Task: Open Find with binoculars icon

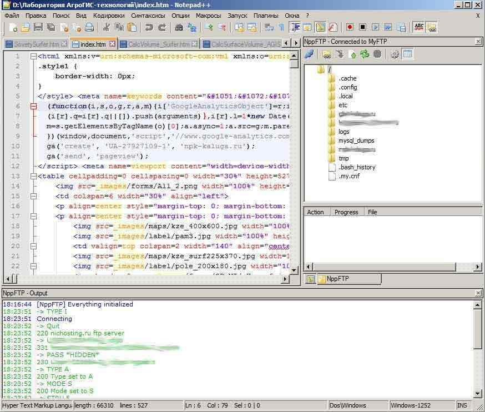Action: [179, 28]
